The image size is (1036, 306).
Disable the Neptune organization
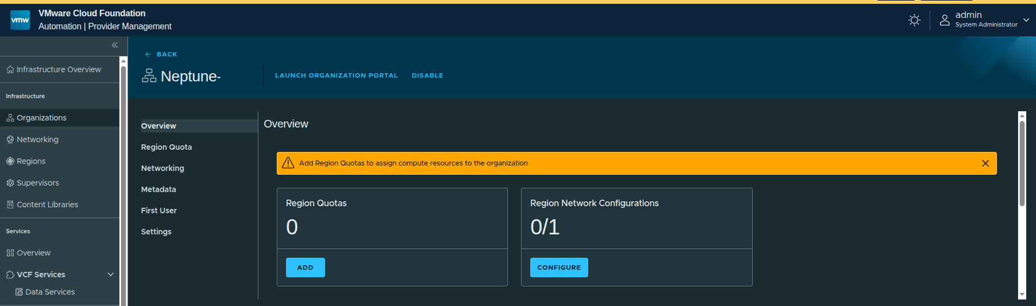tap(427, 75)
